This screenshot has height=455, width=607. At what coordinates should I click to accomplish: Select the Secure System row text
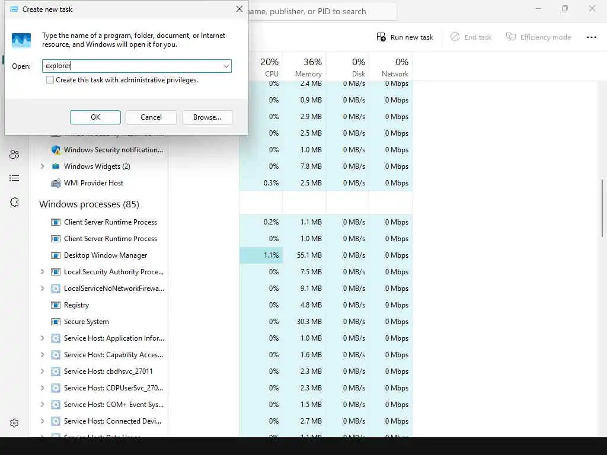click(87, 322)
